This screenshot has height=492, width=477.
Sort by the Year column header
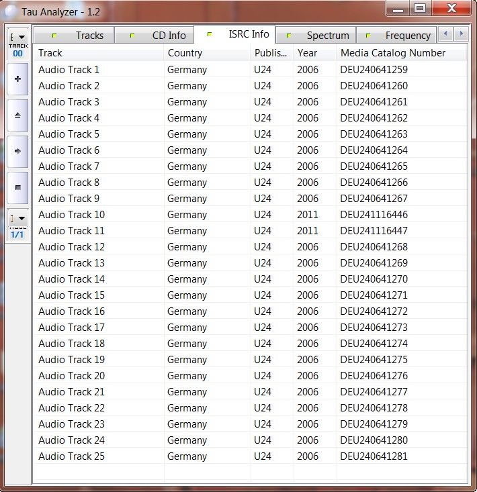314,53
